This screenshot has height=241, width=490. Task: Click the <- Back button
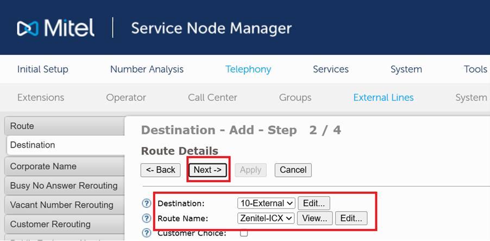(x=161, y=170)
